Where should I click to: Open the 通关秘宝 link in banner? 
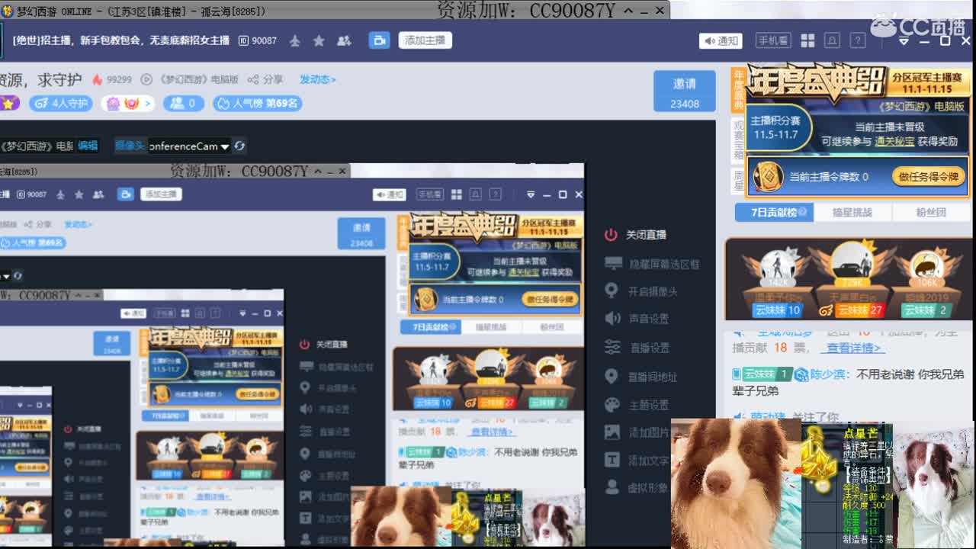click(894, 141)
